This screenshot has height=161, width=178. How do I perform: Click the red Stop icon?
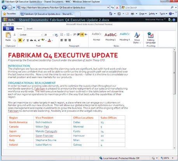[117, 7]
